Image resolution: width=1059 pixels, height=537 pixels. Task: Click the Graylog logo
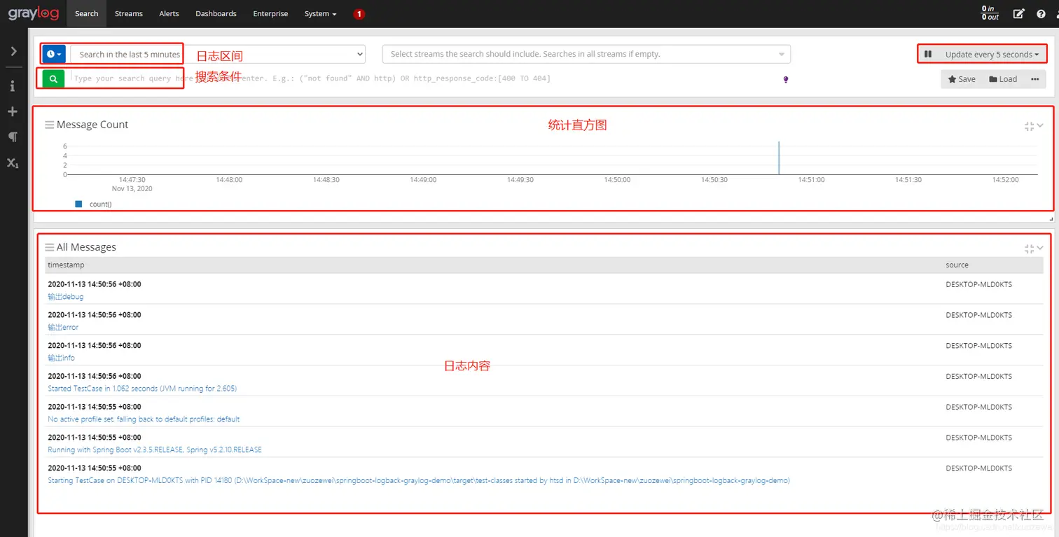click(34, 13)
